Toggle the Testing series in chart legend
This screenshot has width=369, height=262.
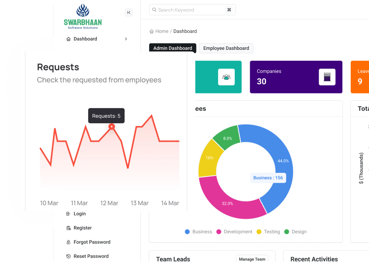(268, 232)
